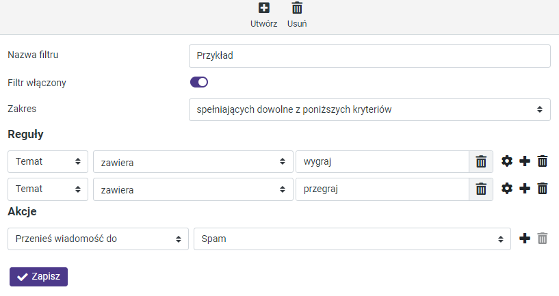Open the 'Przenieś wiadomość do' action dropdown
Image resolution: width=559 pixels, height=296 pixels.
coord(98,239)
